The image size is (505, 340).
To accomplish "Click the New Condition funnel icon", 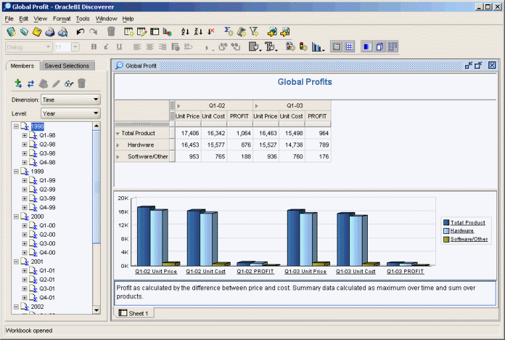I will (x=254, y=31).
